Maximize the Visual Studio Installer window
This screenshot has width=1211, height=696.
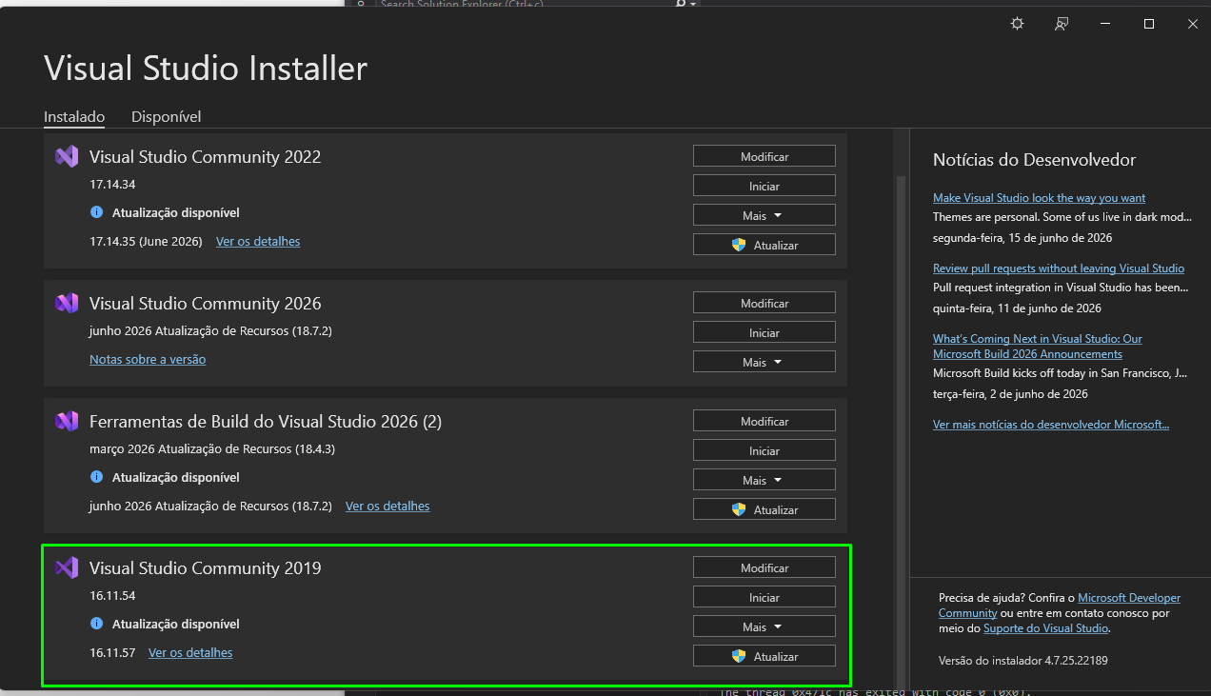[x=1149, y=24]
